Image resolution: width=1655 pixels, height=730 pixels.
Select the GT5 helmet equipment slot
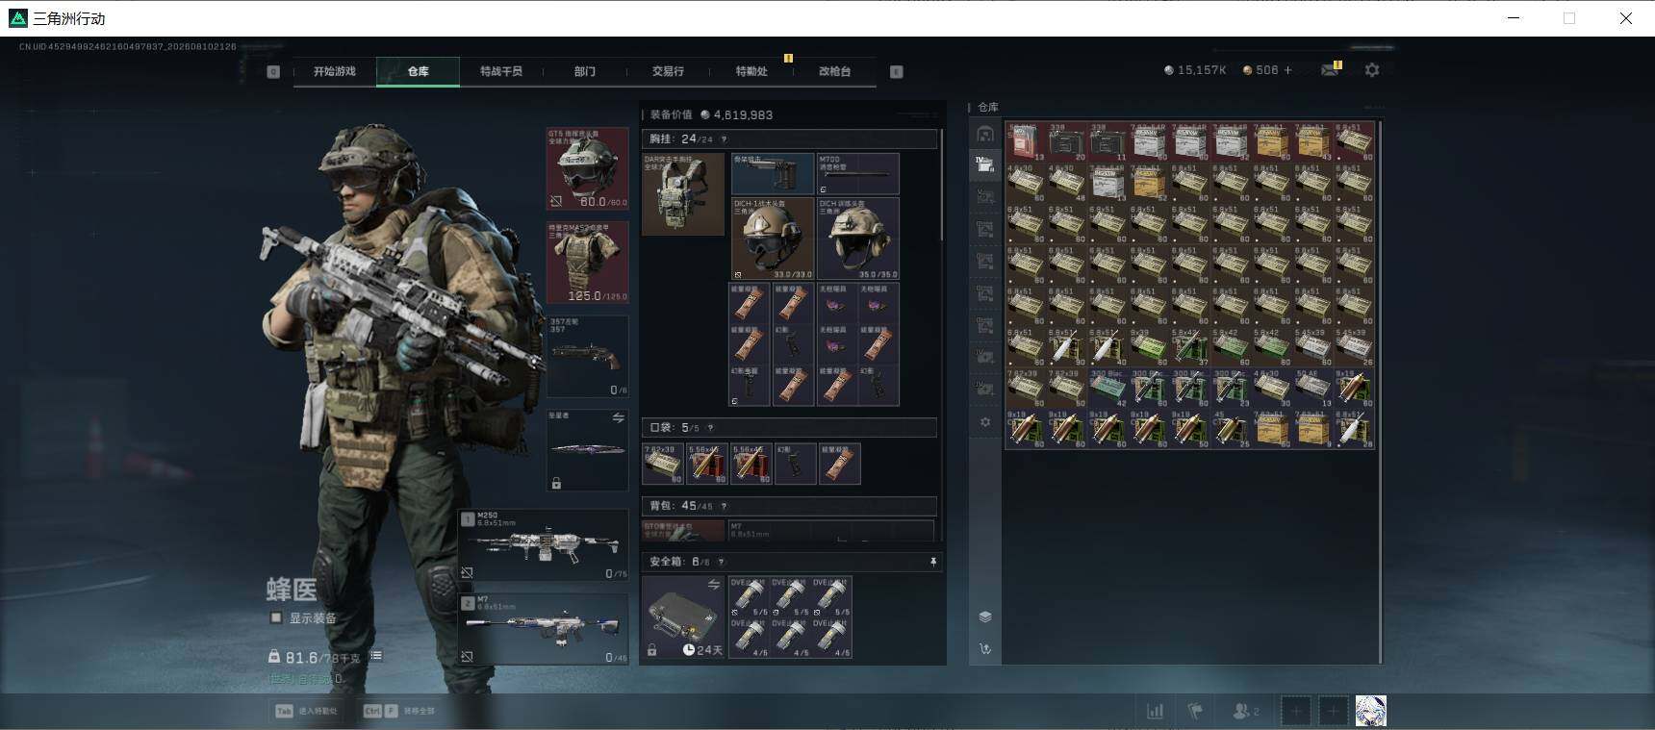pos(587,168)
